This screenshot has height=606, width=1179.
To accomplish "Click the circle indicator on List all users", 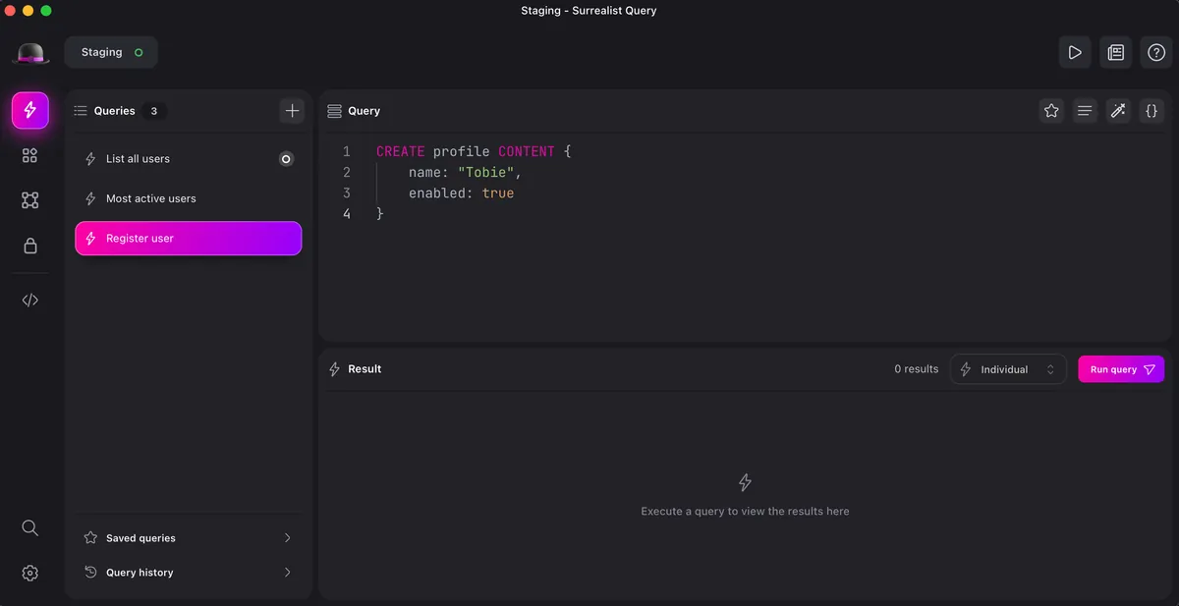I will click(x=286, y=159).
